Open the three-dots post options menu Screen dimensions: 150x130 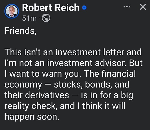click(127, 7)
